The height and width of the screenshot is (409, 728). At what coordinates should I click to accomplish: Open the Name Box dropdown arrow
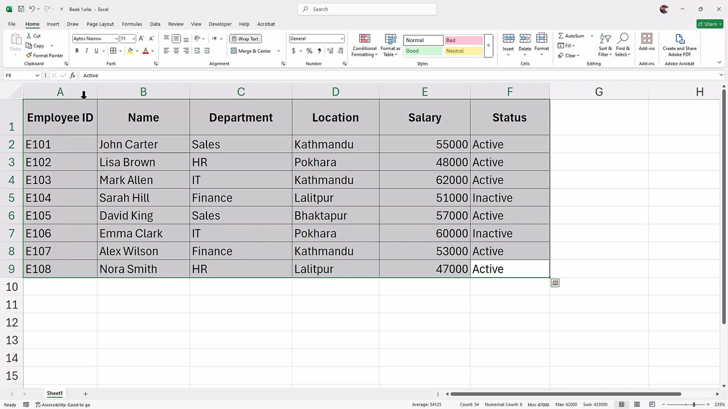[x=38, y=76]
